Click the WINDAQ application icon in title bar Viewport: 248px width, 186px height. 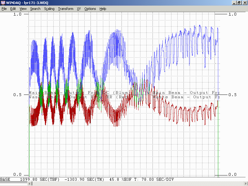click(3, 3)
